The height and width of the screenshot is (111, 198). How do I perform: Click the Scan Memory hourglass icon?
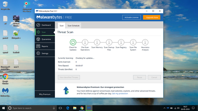(97, 42)
